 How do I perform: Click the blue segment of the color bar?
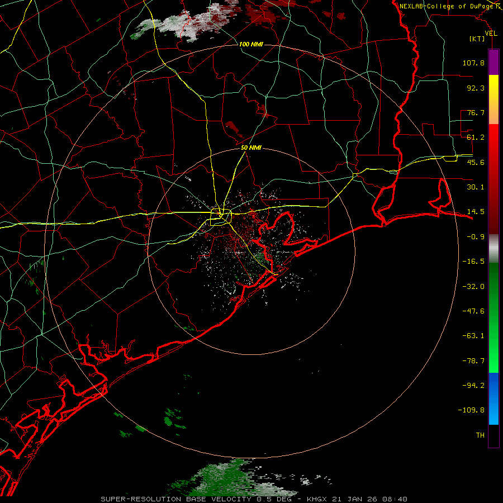click(493, 398)
